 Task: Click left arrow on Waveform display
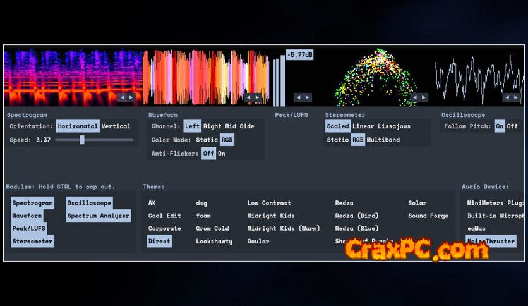(x=248, y=97)
